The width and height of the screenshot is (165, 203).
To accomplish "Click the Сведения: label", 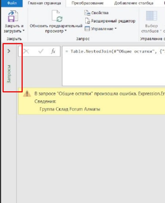I will pos(45,101).
